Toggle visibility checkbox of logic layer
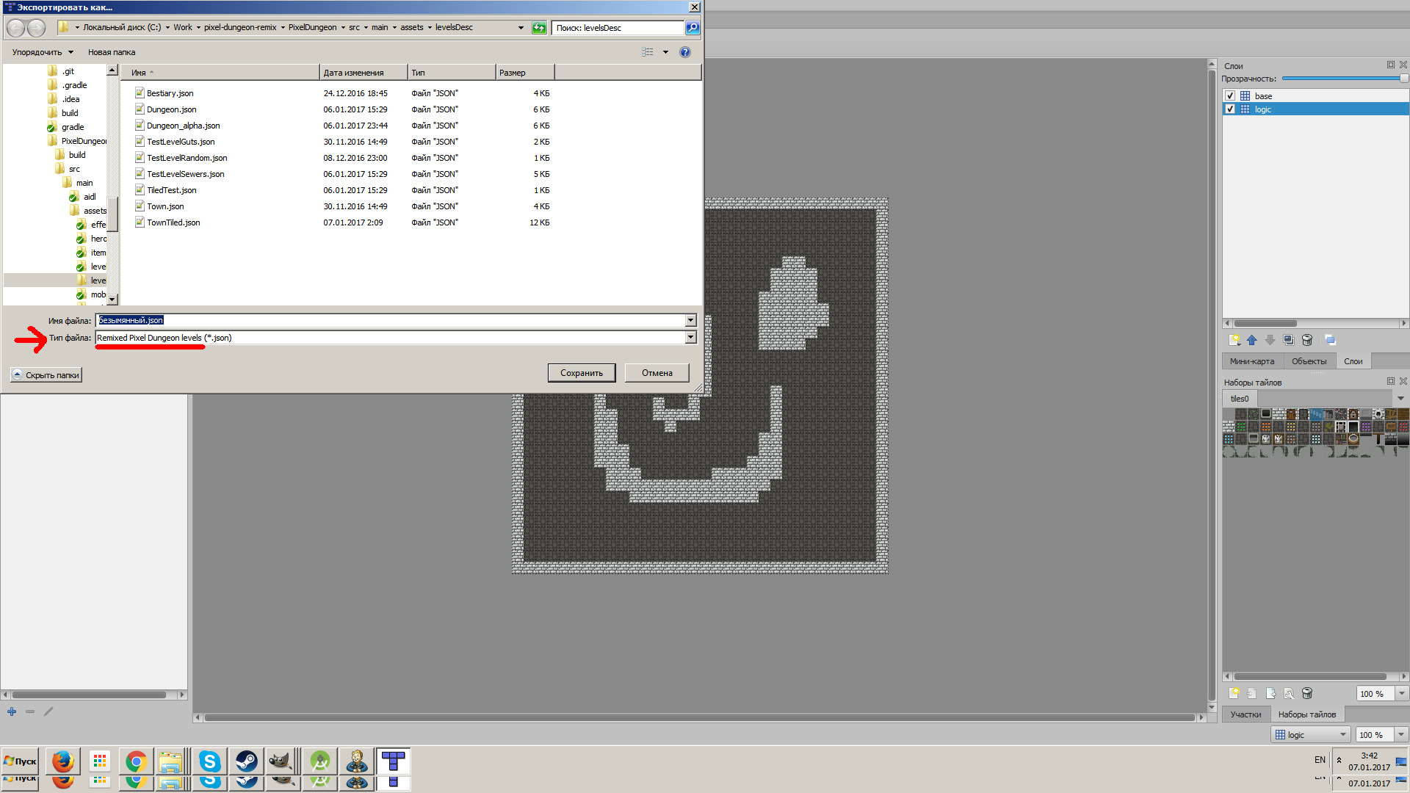The width and height of the screenshot is (1410, 793). 1230,109
